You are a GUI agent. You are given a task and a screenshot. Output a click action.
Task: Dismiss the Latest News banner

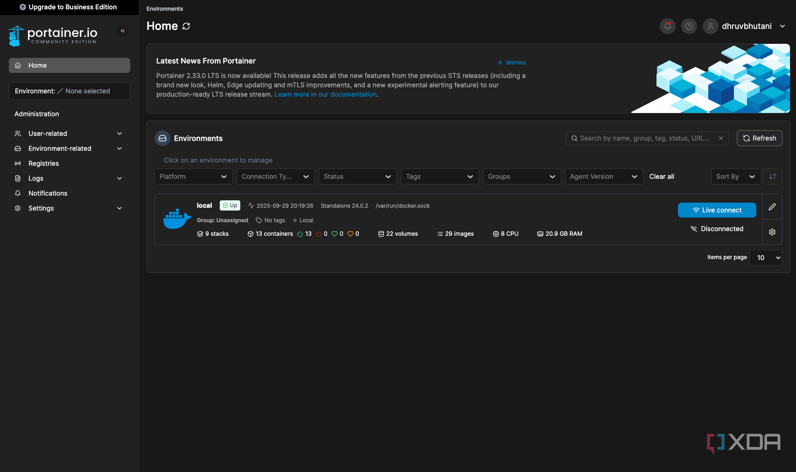[511, 63]
